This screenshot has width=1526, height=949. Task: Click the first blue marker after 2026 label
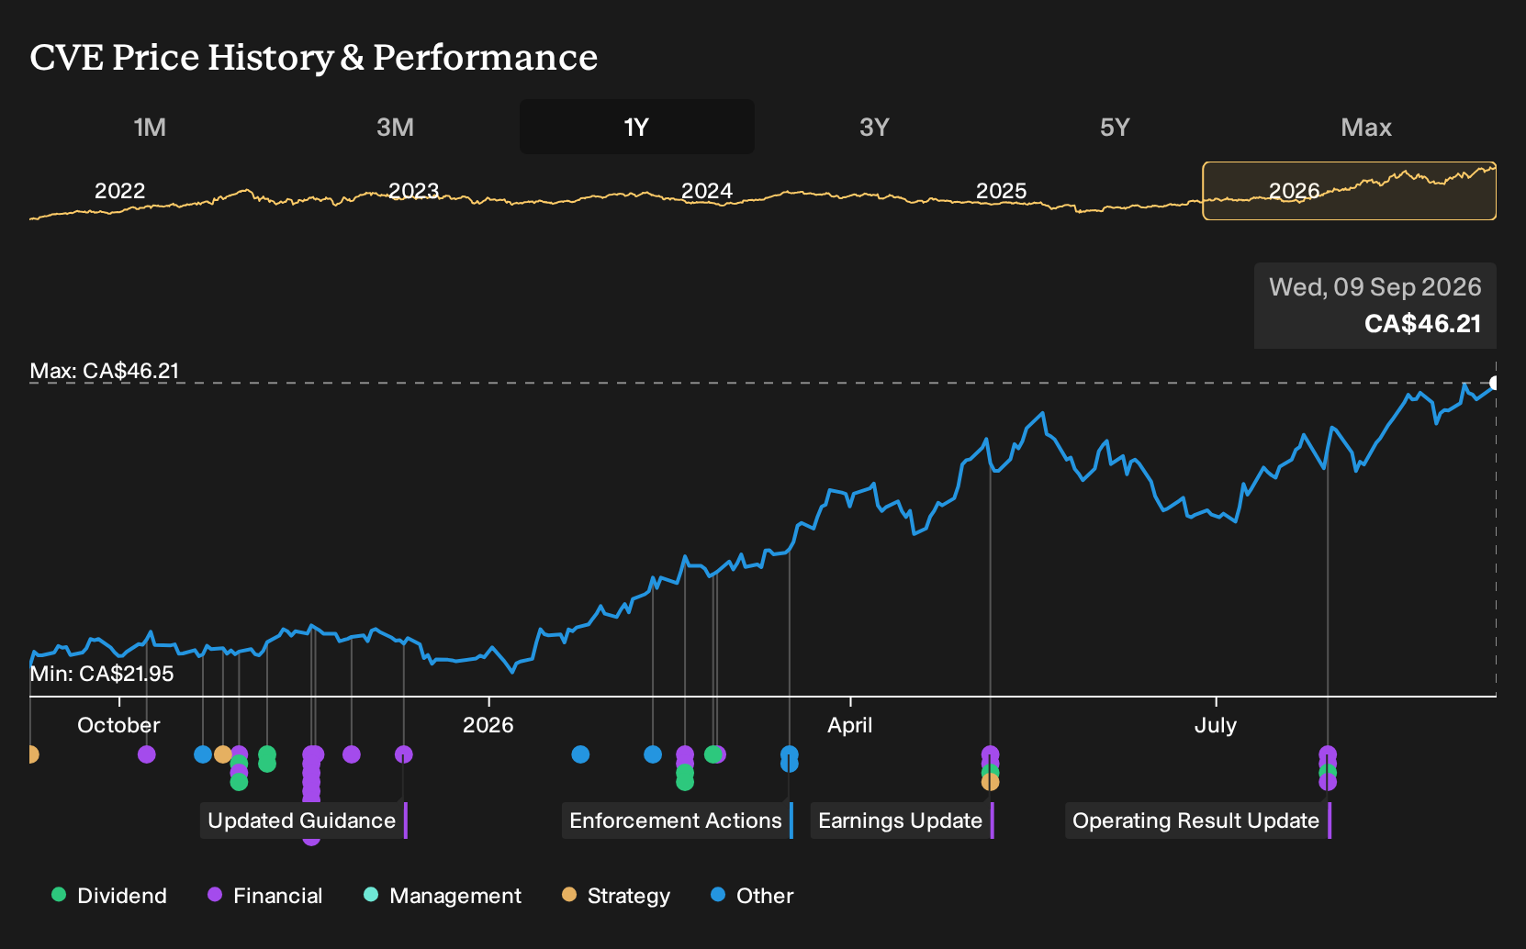coord(580,754)
